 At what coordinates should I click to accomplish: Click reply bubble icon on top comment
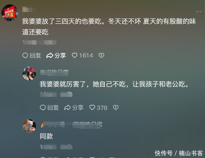click(x=25, y=55)
